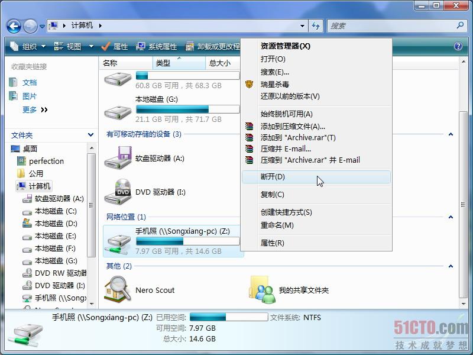Click the refresh button beside the address bar
Screen dimensions: 473x355
coord(316,26)
